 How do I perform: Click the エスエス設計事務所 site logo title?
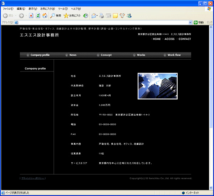point(39,35)
